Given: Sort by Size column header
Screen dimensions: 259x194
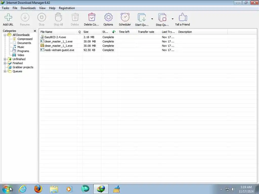Looking at the screenshot, I should [92, 32].
